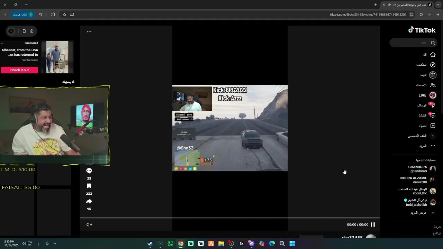Screen dimensions: 443x249
Task: Click the Upload plus icon in sidebar
Action: (x=433, y=126)
